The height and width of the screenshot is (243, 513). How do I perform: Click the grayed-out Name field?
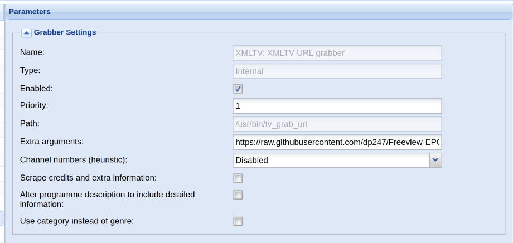(337, 53)
